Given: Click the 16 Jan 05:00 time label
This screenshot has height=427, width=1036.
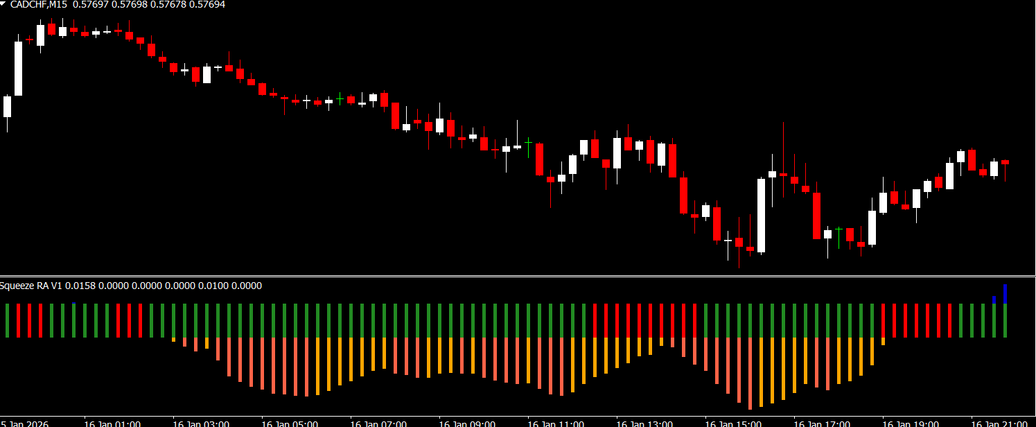Looking at the screenshot, I should tap(290, 423).
